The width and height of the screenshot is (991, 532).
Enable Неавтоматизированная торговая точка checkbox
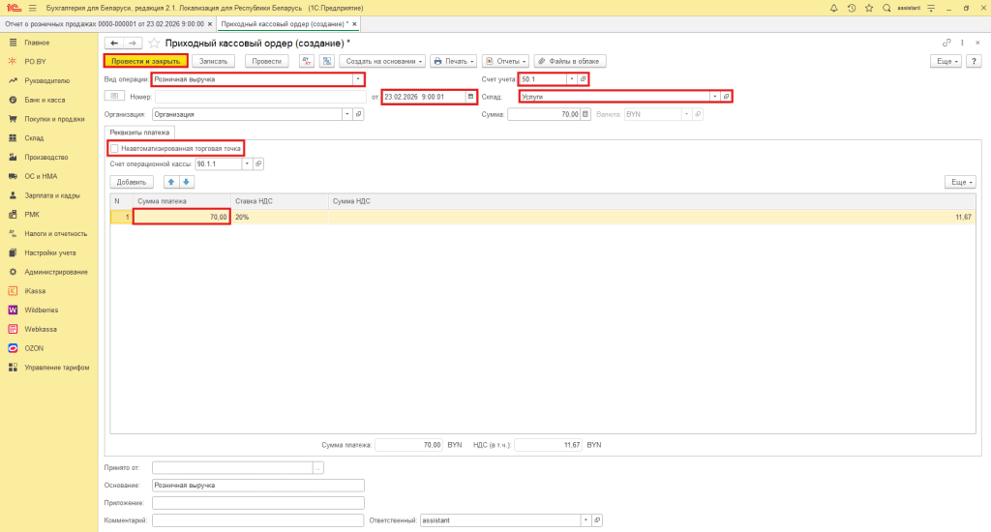coord(115,148)
